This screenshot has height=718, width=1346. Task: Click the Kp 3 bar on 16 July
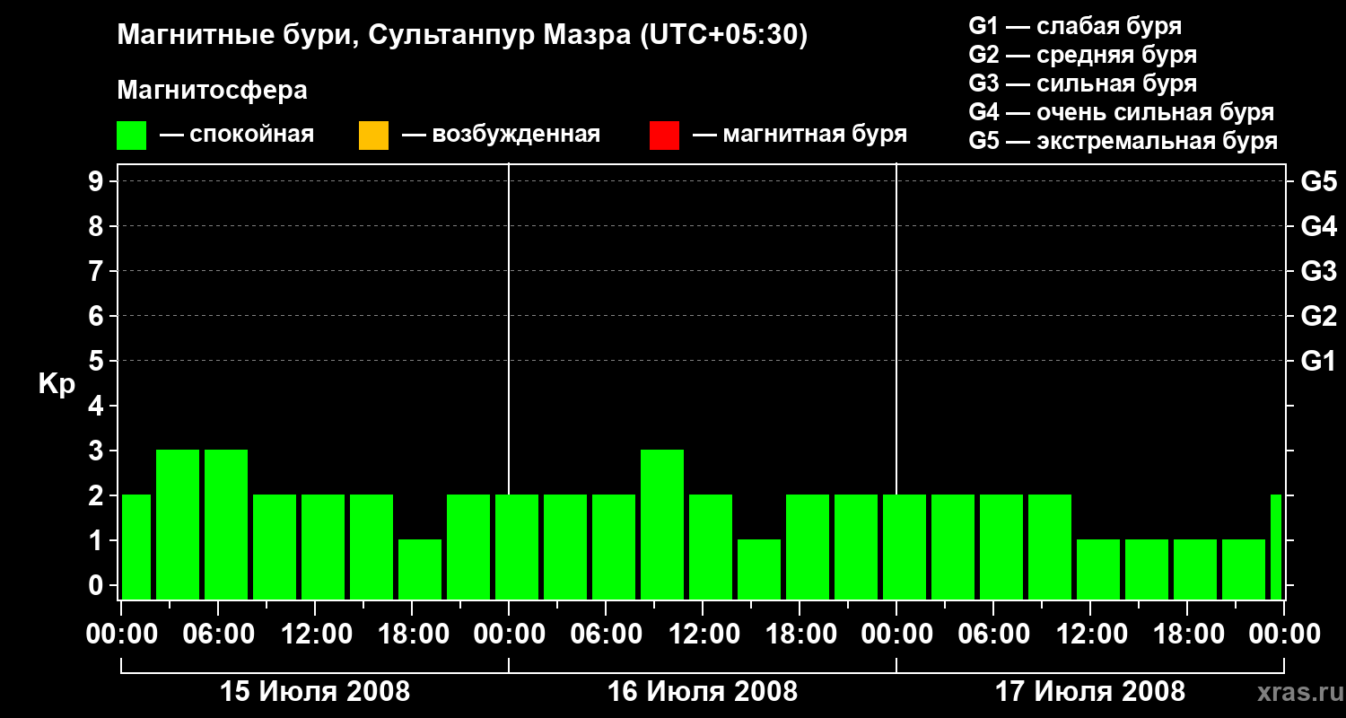(x=662, y=524)
